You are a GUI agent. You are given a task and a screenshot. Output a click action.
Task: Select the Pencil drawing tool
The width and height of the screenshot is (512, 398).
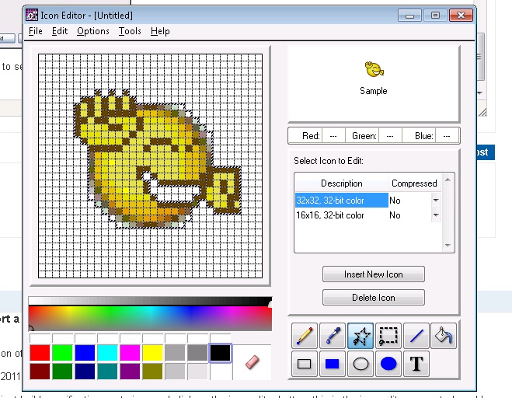[x=305, y=336]
